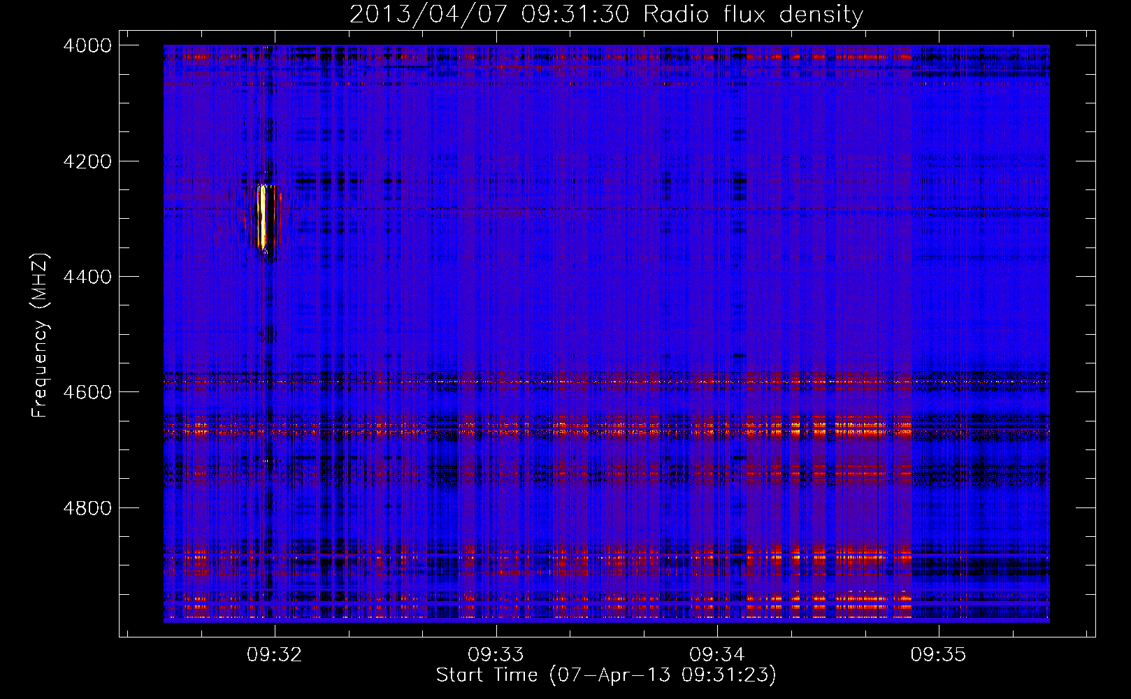1131x699 pixels.
Task: Click the 4800 frequency tick label
Action: coord(87,508)
